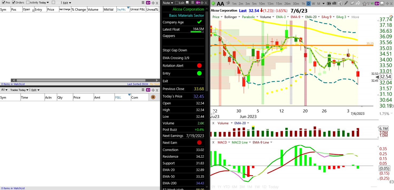Click the orange plus button in trades panel

pos(153,97)
